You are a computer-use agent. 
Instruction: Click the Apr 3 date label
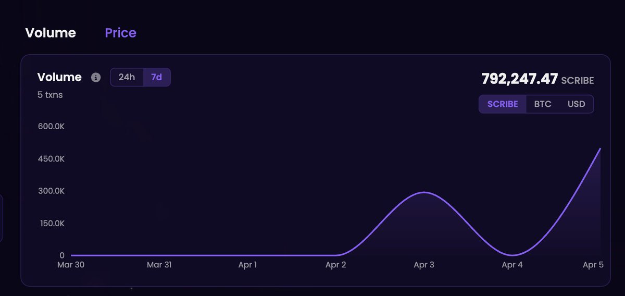pos(424,265)
